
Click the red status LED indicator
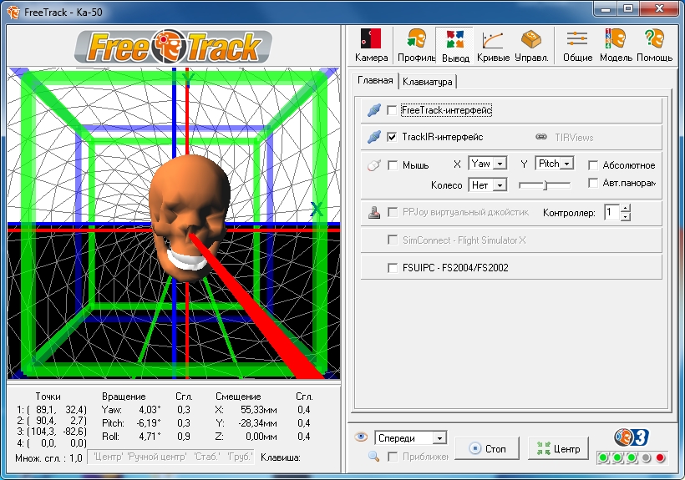(x=660, y=457)
